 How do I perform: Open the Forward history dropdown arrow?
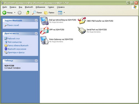[24, 12]
